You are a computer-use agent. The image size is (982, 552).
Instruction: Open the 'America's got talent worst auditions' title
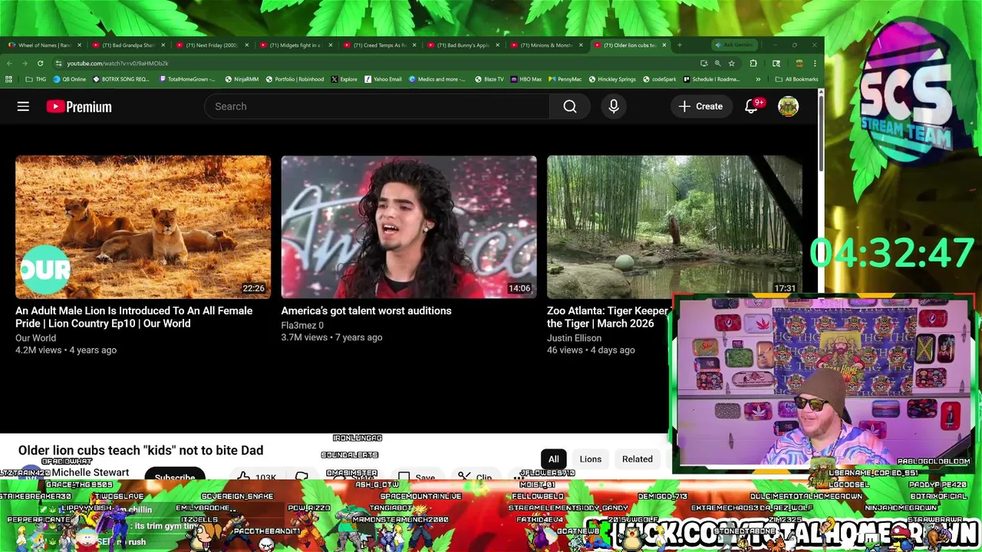click(366, 310)
